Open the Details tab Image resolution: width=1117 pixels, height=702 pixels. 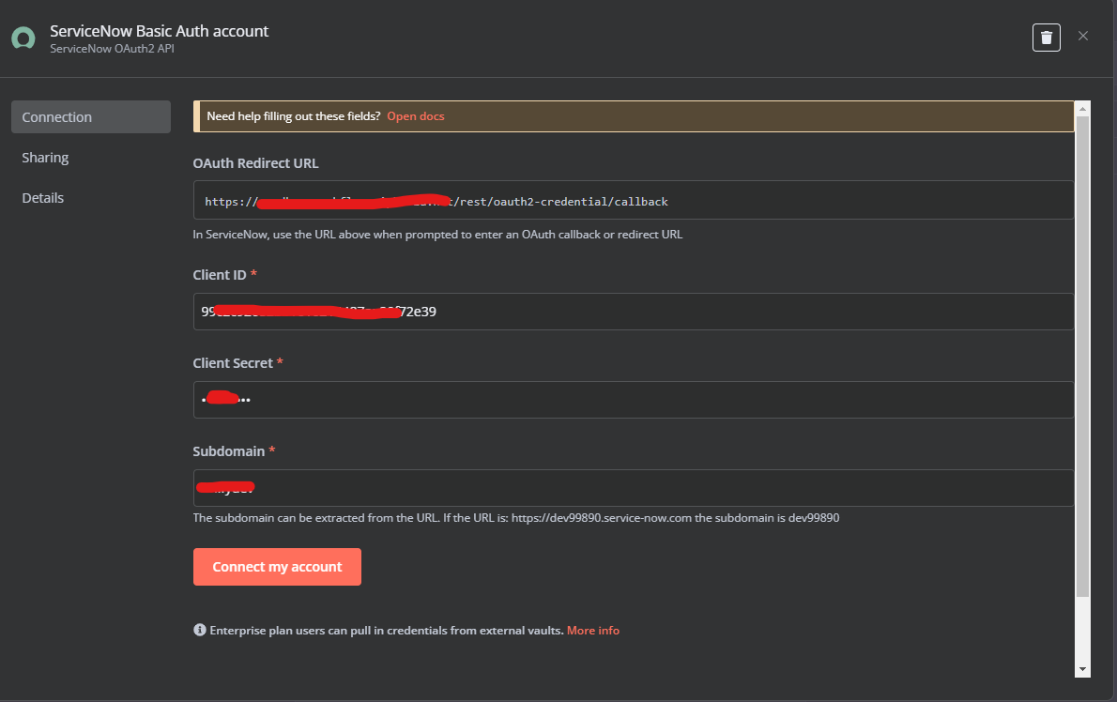tap(43, 198)
